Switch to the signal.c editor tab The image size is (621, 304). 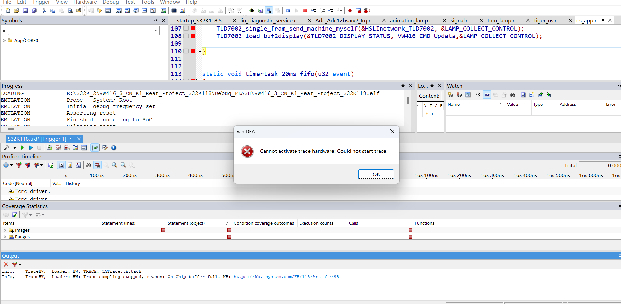click(459, 20)
